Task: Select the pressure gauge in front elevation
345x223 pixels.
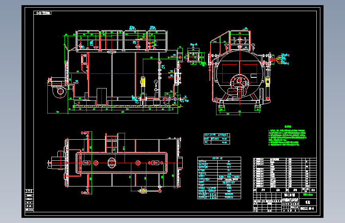Action: point(156,82)
